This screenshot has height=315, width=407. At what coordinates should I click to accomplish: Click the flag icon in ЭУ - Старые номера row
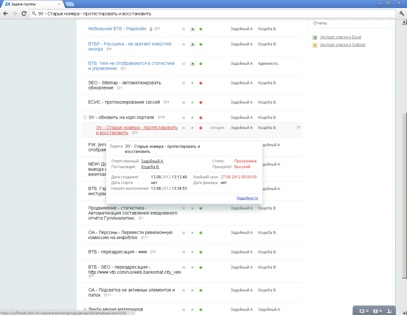click(299, 128)
